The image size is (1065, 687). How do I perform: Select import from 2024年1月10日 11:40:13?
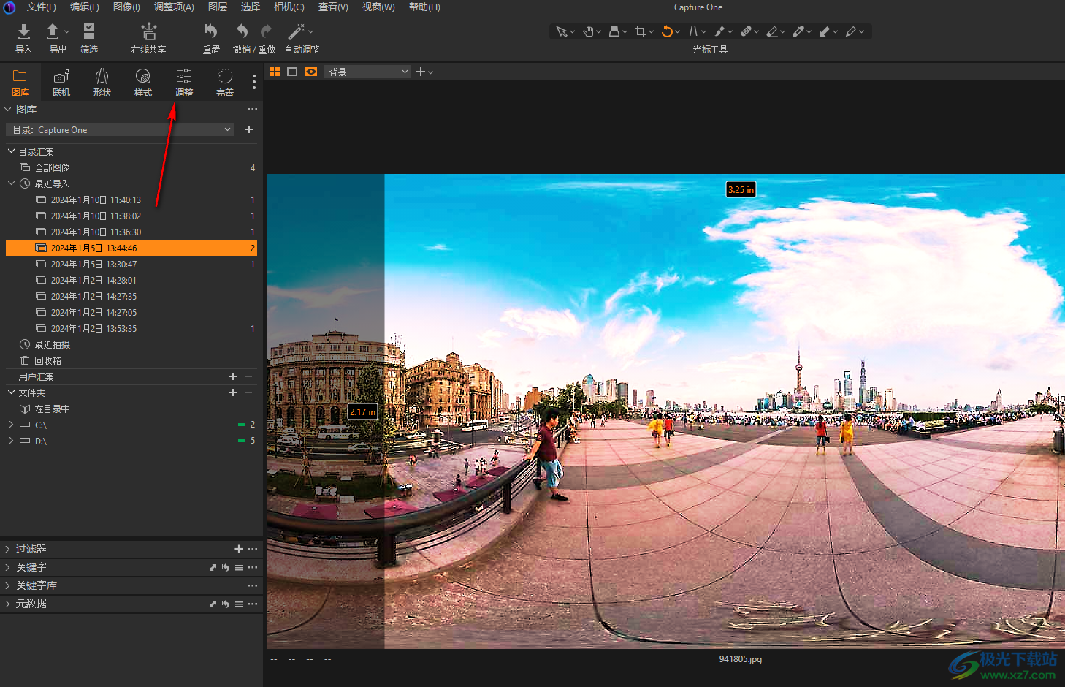coord(96,200)
